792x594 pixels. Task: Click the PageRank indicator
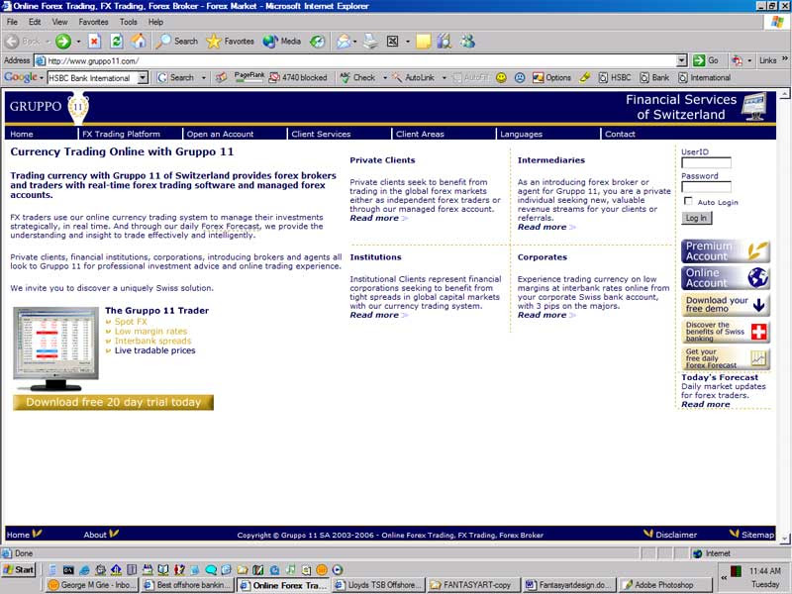click(249, 77)
